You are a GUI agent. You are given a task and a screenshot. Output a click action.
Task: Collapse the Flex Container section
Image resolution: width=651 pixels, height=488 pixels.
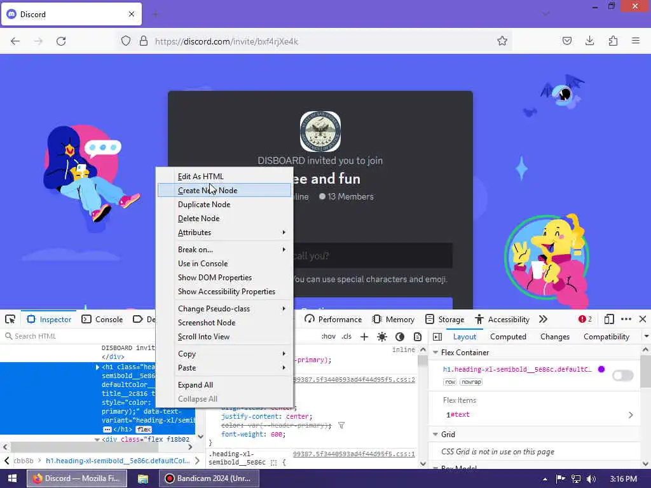tap(435, 352)
